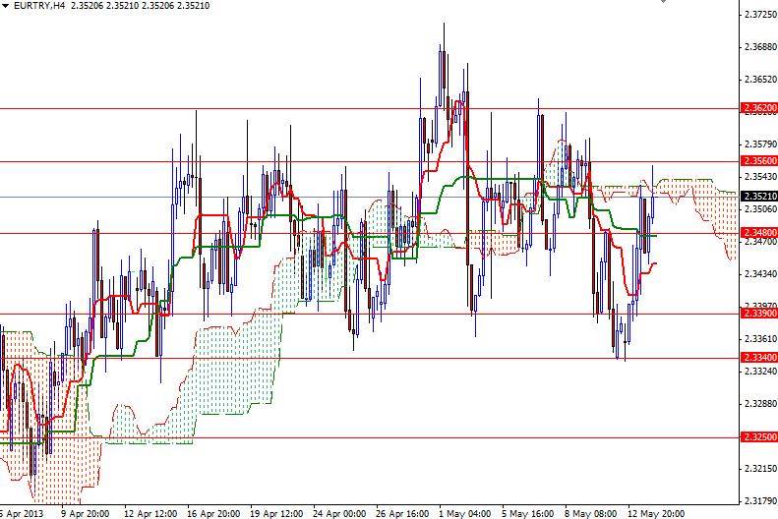Viewport: 778px width, 519px height.
Task: Click the 2.35430 price scale value
Action: 760,177
